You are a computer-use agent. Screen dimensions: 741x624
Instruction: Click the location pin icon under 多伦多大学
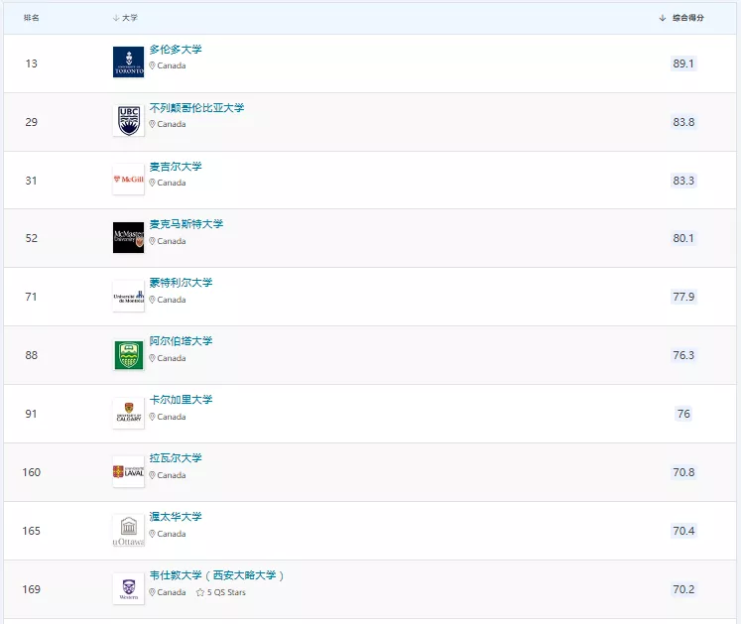152,65
